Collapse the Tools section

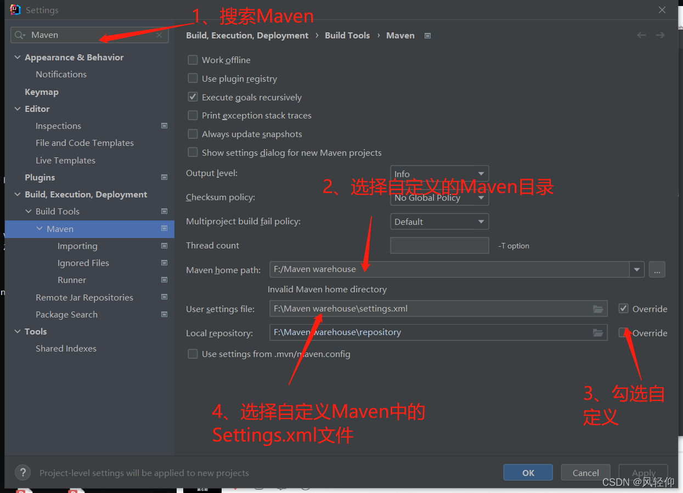(x=18, y=331)
